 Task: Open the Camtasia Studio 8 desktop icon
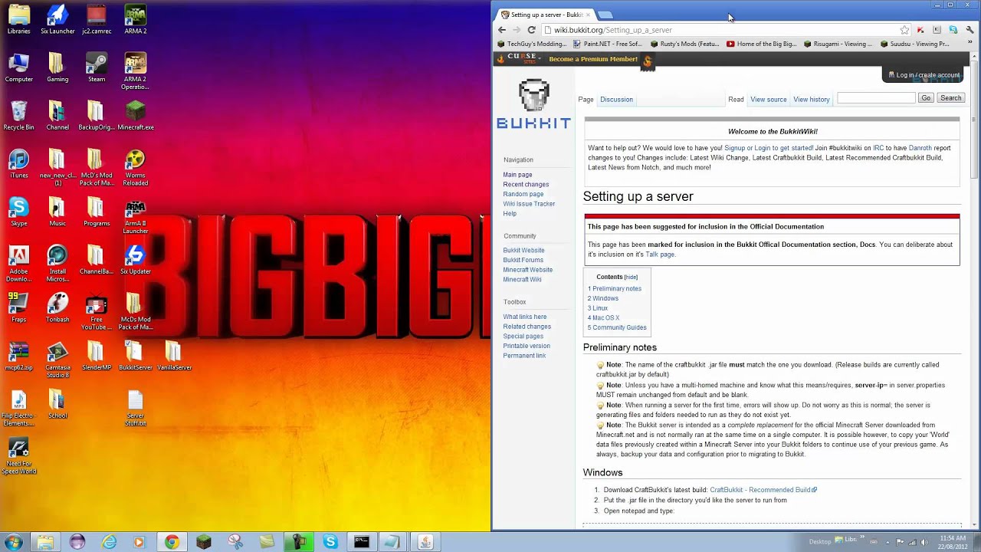tap(57, 360)
